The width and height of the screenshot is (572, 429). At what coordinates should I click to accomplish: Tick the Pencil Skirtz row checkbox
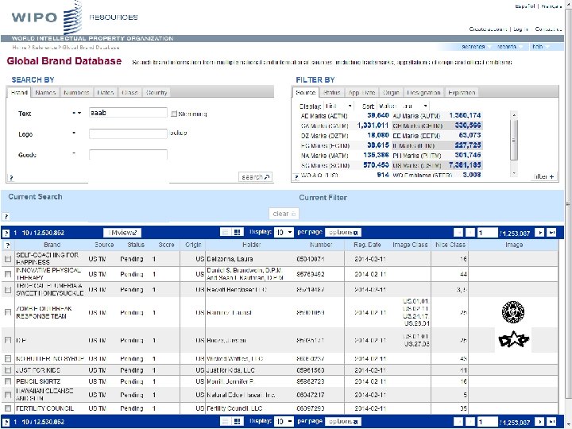8,381
